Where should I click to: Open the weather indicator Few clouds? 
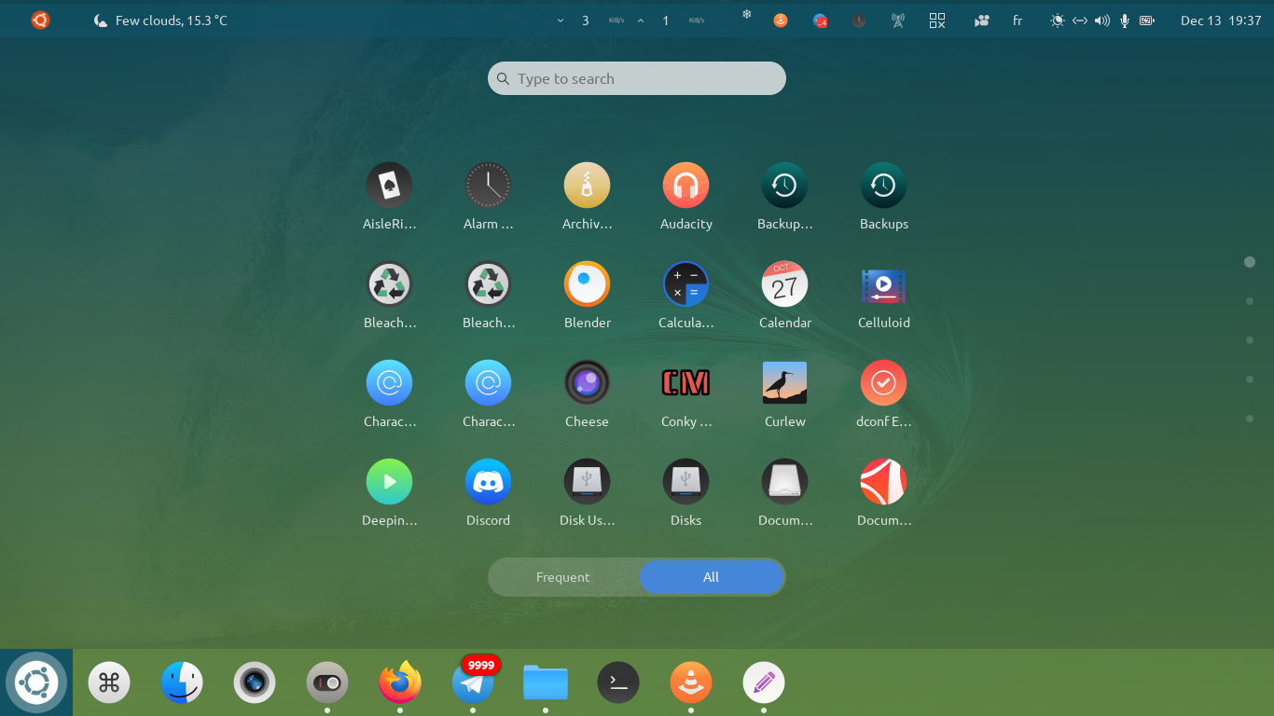(x=160, y=20)
